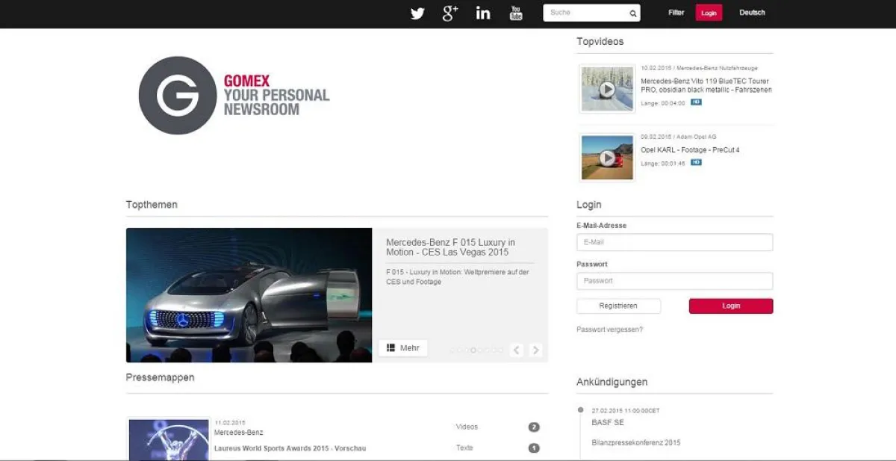Click the Suche search field

pos(586,13)
